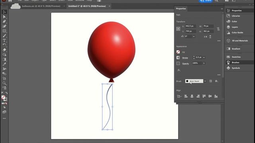
Task: Select the Selection tool arrow
Action: click(x=4, y=12)
